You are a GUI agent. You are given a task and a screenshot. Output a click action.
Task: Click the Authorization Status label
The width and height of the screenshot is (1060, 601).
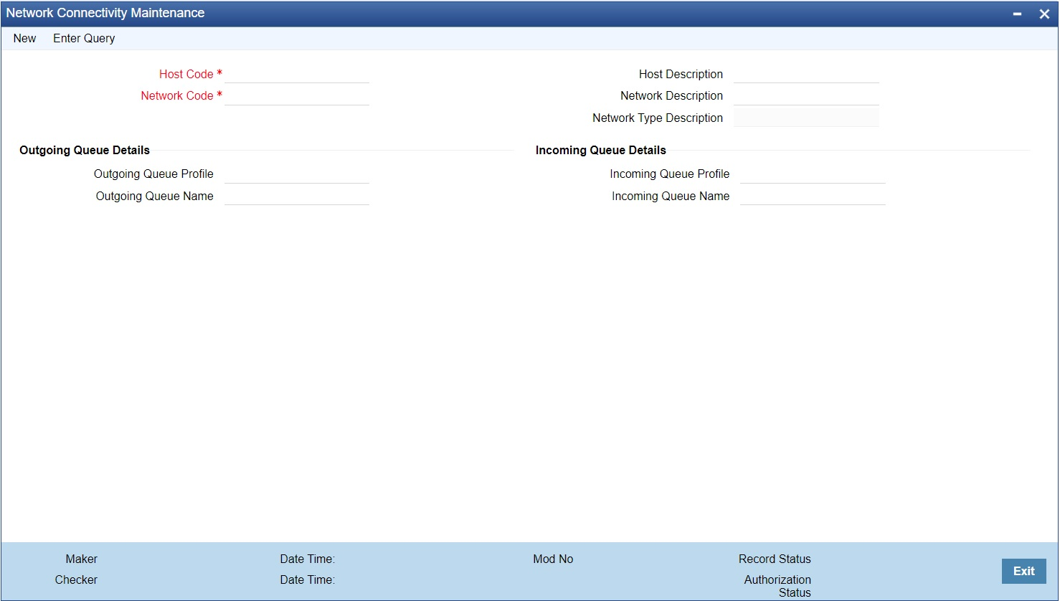pyautogui.click(x=777, y=586)
